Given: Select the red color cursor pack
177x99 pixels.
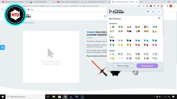Looking at the screenshot, I should (137, 45).
